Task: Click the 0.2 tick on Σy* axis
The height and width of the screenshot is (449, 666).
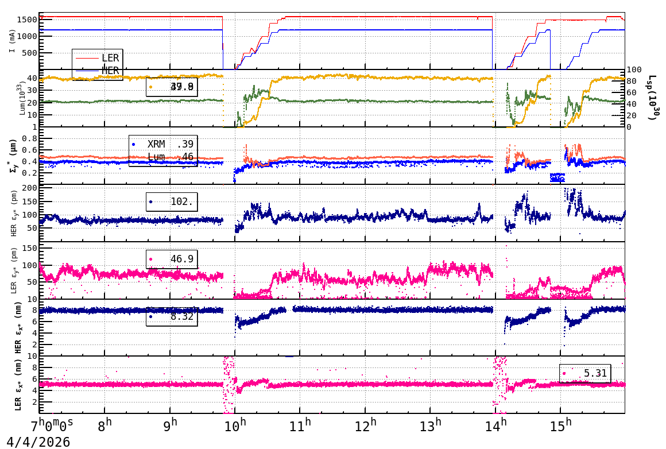Action: [x=30, y=173]
